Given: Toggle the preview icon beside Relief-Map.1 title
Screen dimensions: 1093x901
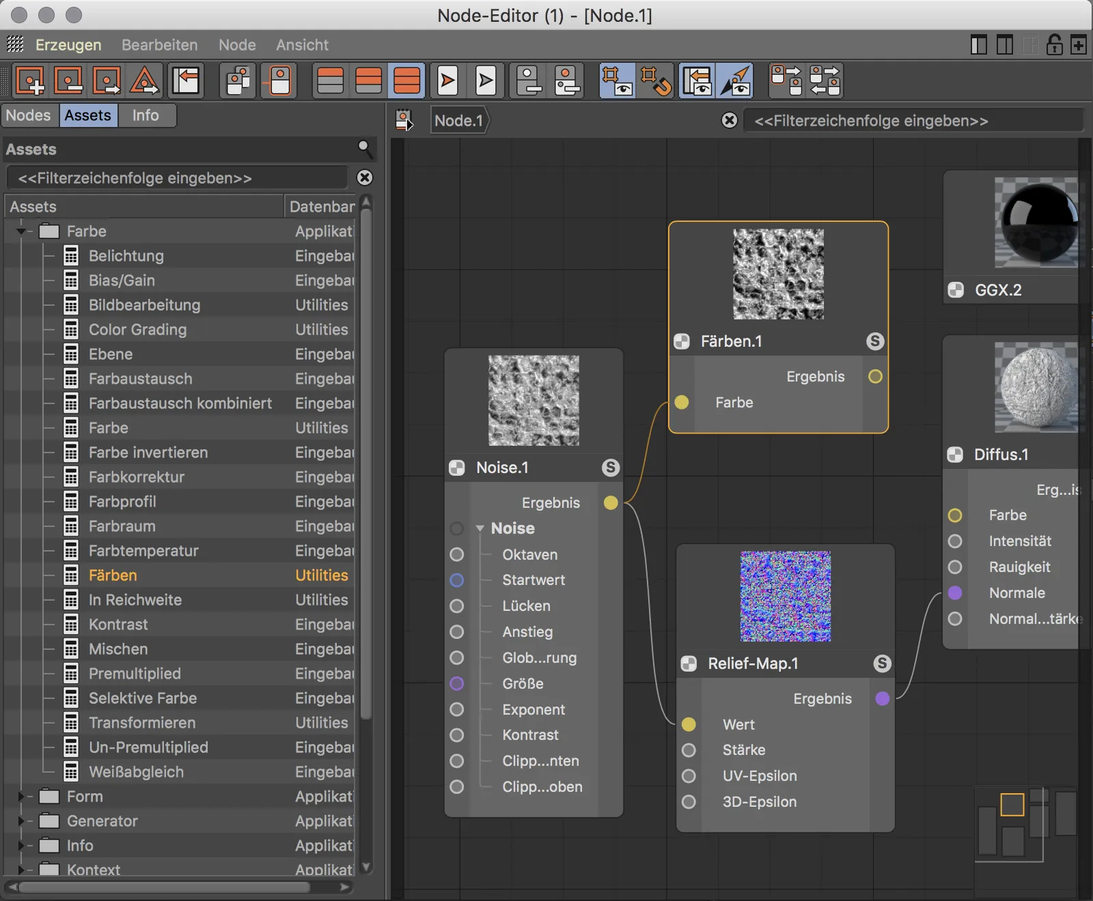Looking at the screenshot, I should [x=689, y=663].
